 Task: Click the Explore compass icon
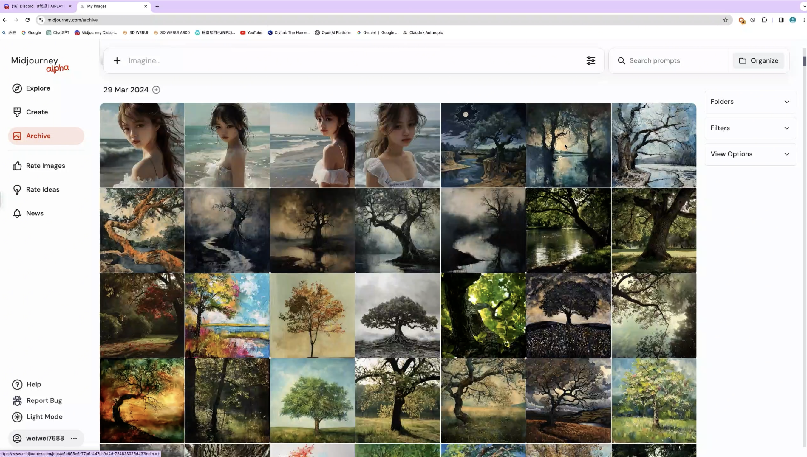click(17, 88)
